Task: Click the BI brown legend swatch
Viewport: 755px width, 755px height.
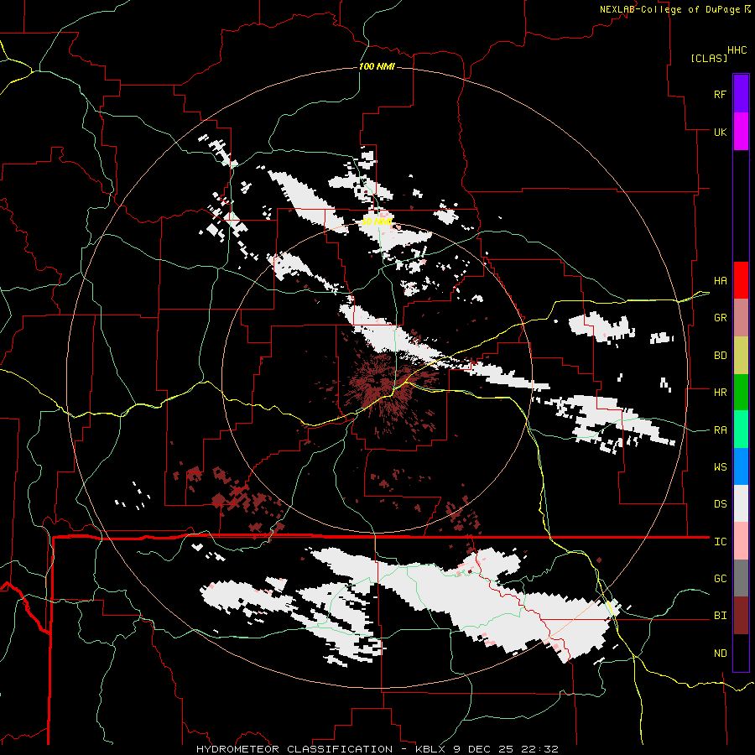Action: [741, 616]
